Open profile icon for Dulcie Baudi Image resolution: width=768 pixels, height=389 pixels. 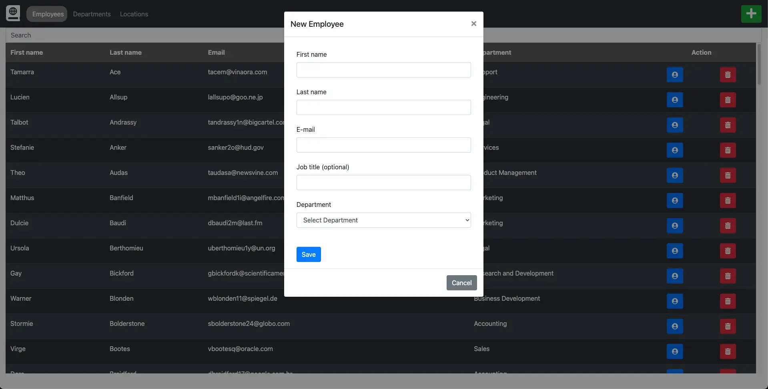click(674, 226)
